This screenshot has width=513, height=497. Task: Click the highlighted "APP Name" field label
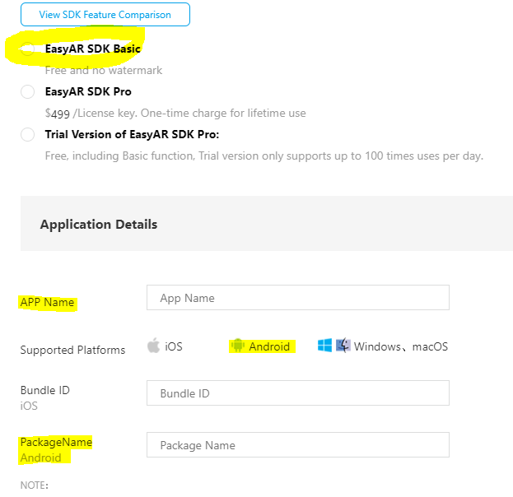[47, 303]
